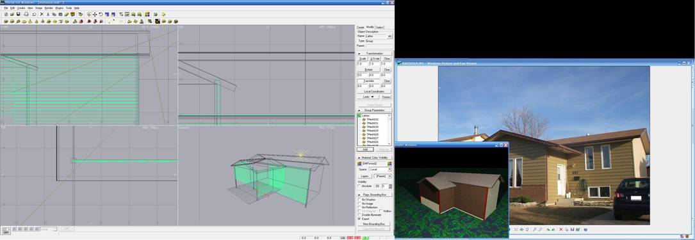Screen dimensions: 695x240
Task: Collapse the Transformation section header
Action: point(375,53)
